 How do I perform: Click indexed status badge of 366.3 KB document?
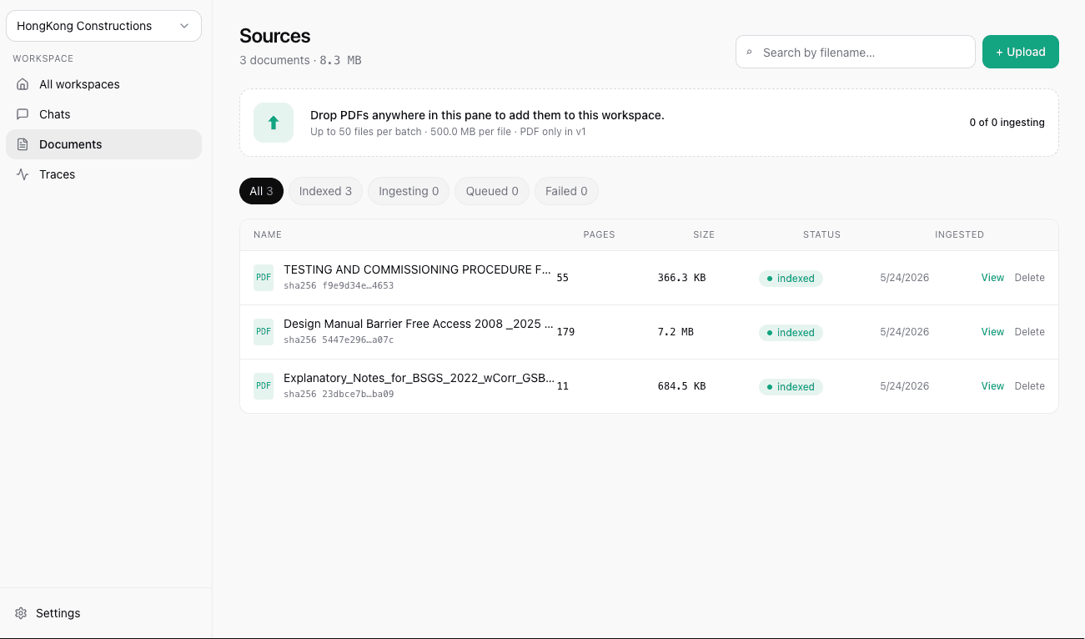(x=791, y=279)
